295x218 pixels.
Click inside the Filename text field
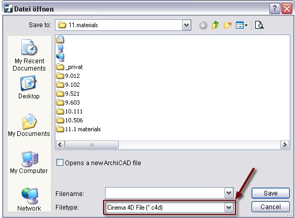[x=165, y=193]
